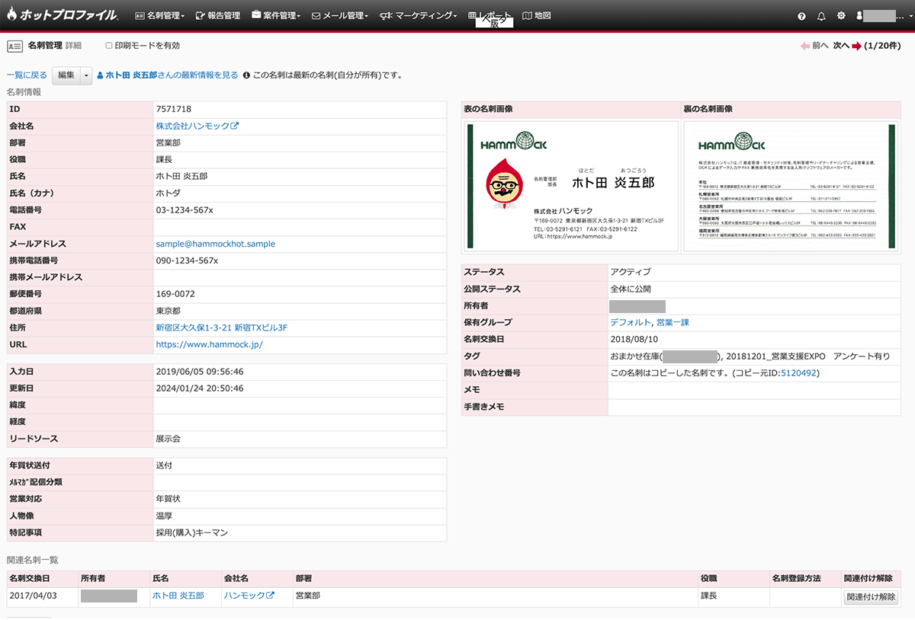Expand the 編集 button dropdown arrow
Screen dimensions: 915x620
[x=86, y=75]
